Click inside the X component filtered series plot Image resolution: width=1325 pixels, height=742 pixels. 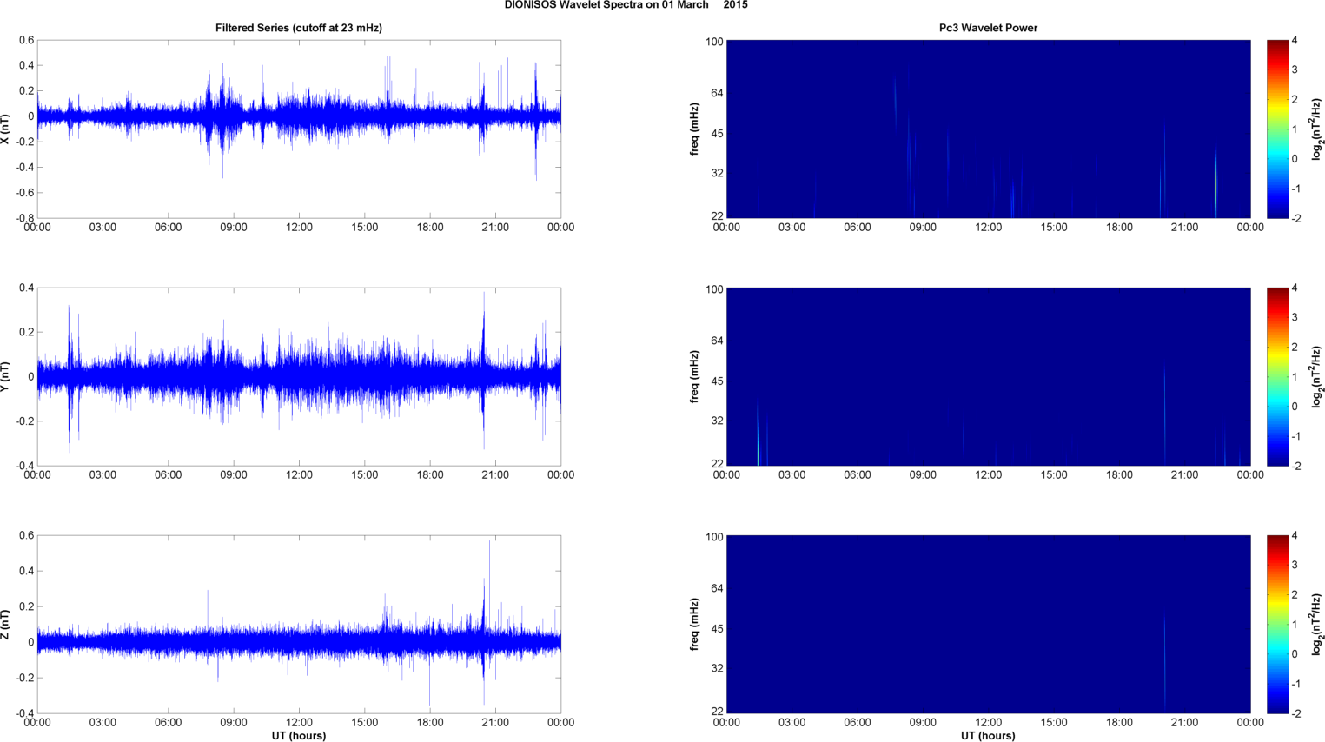[x=299, y=129]
